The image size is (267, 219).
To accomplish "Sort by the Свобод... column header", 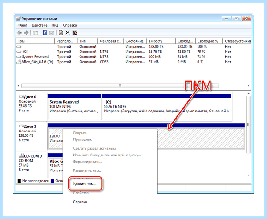I will click(186, 41).
